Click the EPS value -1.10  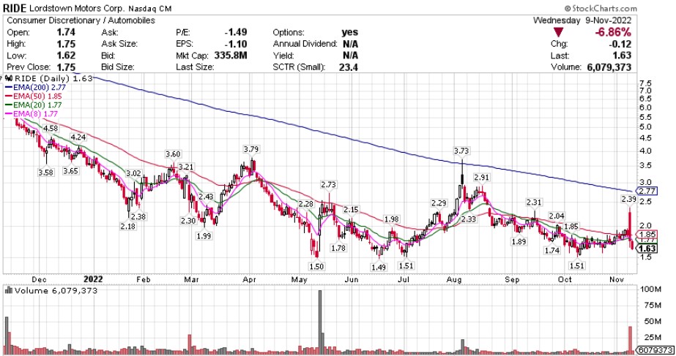[235, 44]
